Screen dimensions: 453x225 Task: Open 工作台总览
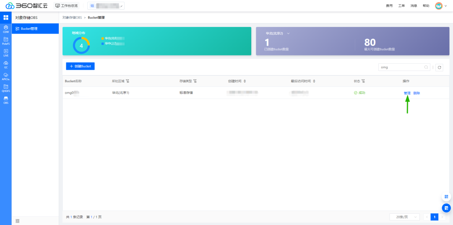(x=66, y=6)
